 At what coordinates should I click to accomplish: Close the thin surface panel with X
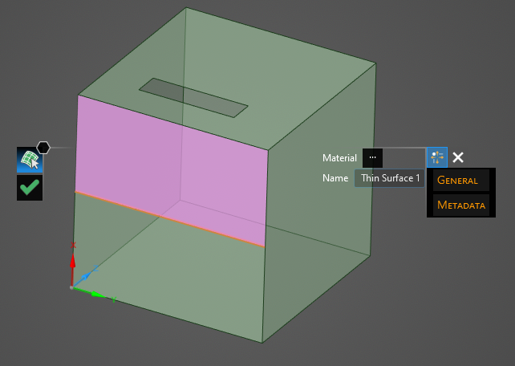(x=458, y=157)
